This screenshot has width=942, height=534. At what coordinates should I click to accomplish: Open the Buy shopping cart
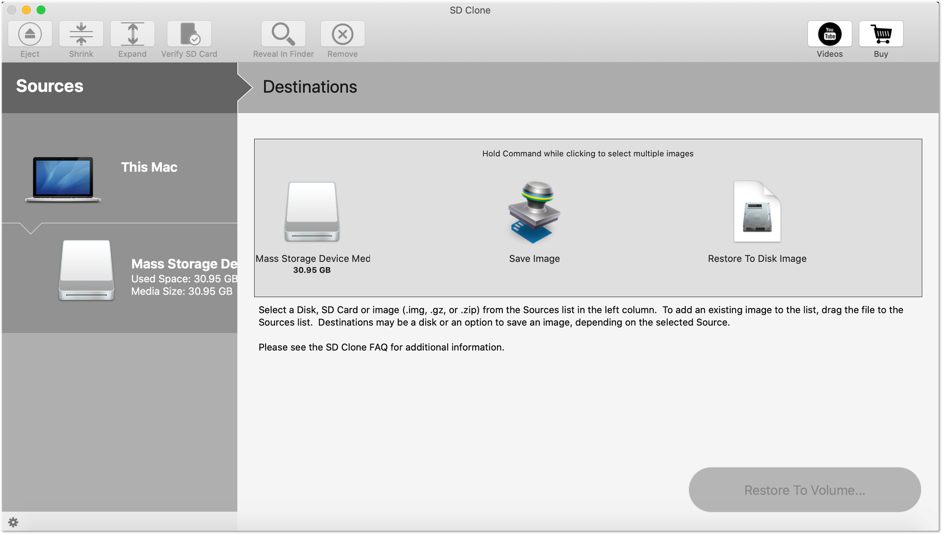click(x=881, y=34)
